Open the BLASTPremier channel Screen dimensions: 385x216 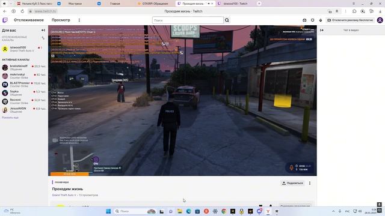click(x=24, y=84)
